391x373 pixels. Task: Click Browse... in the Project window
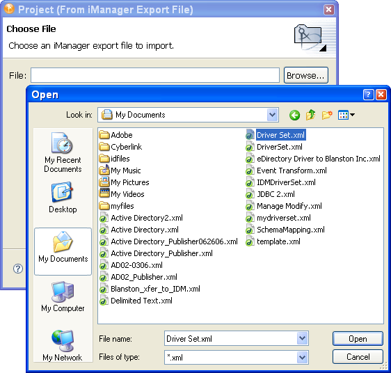(x=305, y=75)
